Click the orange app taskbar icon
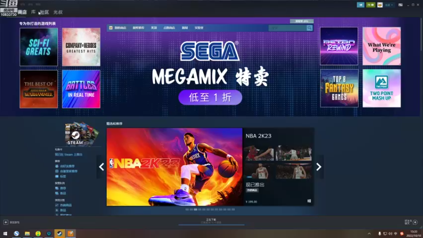 click(x=70, y=233)
